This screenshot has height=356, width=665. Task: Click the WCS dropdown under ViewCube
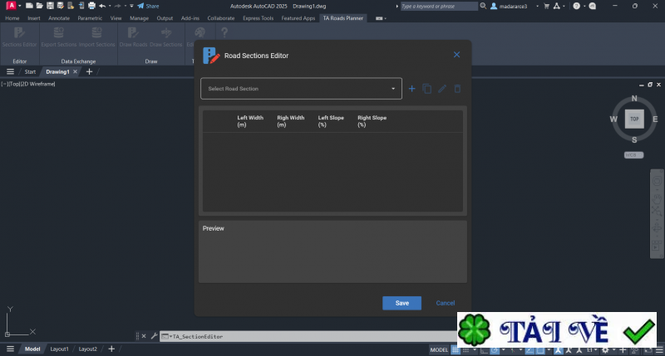(x=633, y=155)
